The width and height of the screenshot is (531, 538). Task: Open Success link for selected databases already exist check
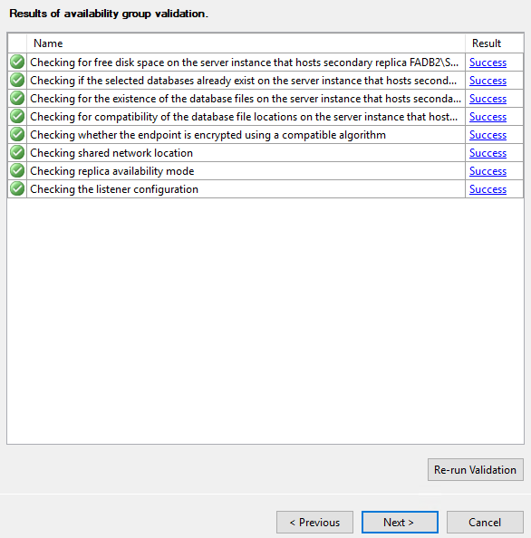click(488, 81)
